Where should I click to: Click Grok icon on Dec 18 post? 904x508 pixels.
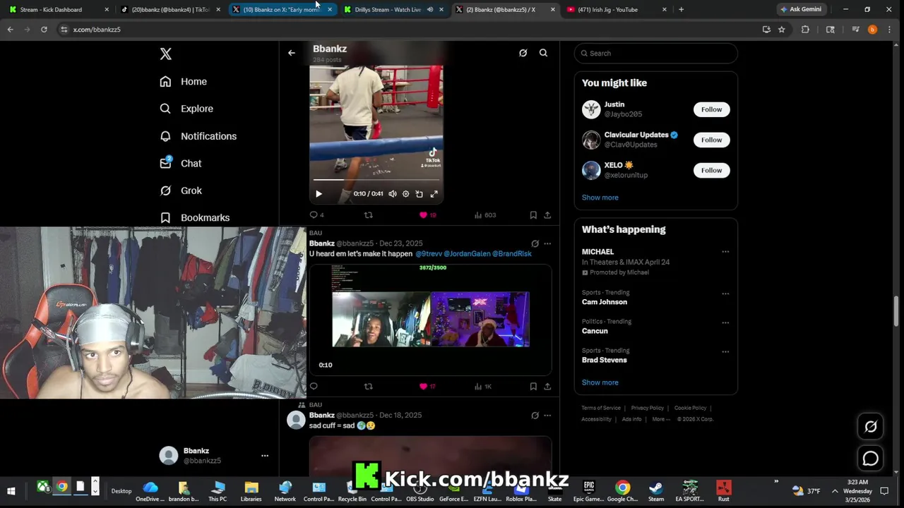click(x=535, y=416)
